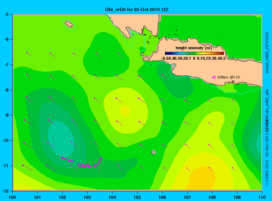Click the magenta drifter track cluster near latitude -11
The height and width of the screenshot is (201, 272).
pos(81,163)
